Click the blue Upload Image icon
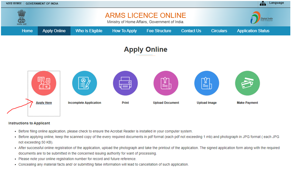 coord(207,83)
